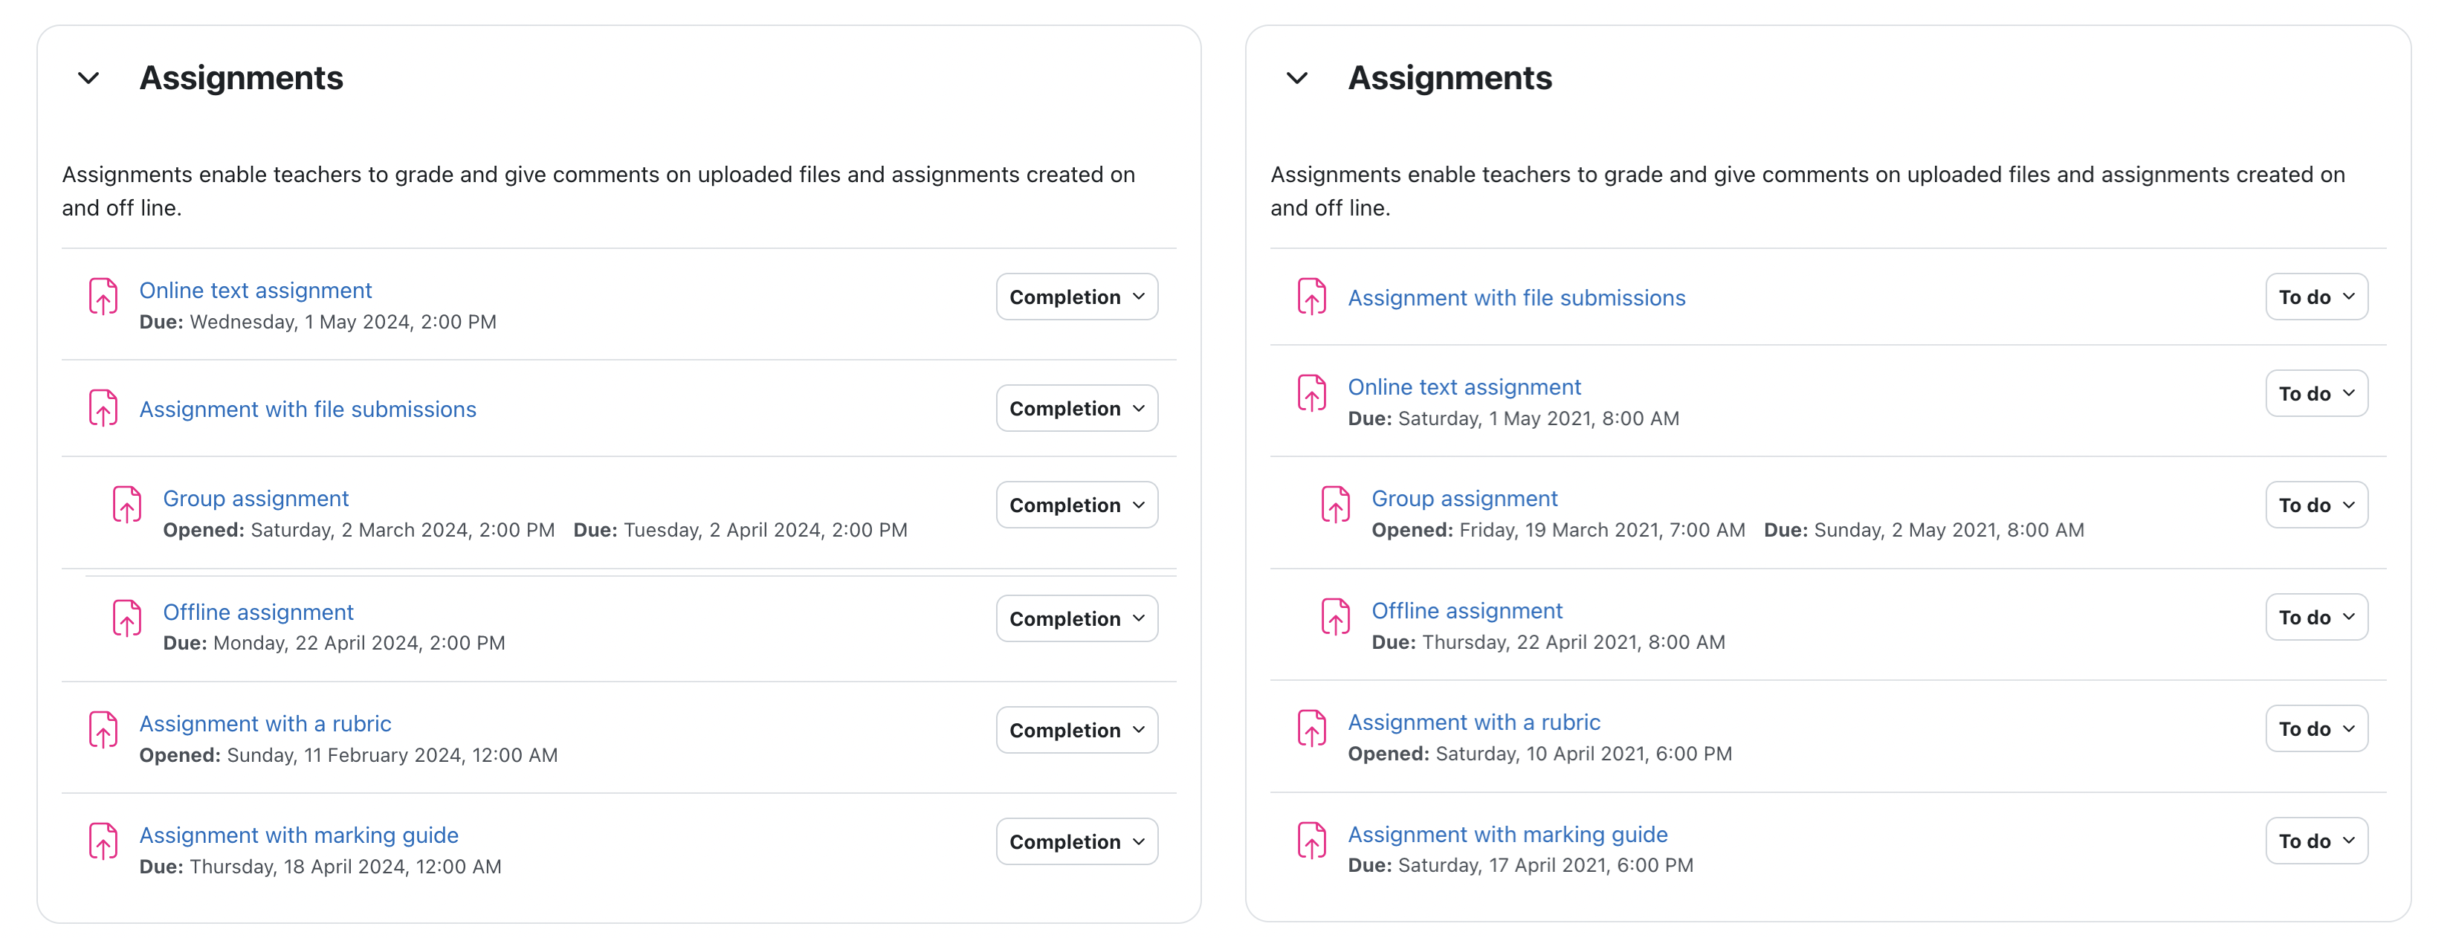2456x938 pixels.
Task: Open Assignment with file submissions link in left panel
Action: [307, 409]
